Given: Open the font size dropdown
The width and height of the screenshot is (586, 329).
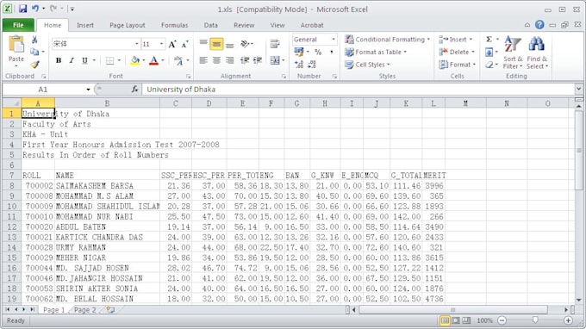Looking at the screenshot, I should 161,44.
